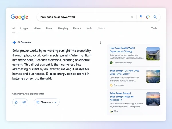The image size is (172, 129).
Task: Click EnergySage source name
Action: [119, 85]
